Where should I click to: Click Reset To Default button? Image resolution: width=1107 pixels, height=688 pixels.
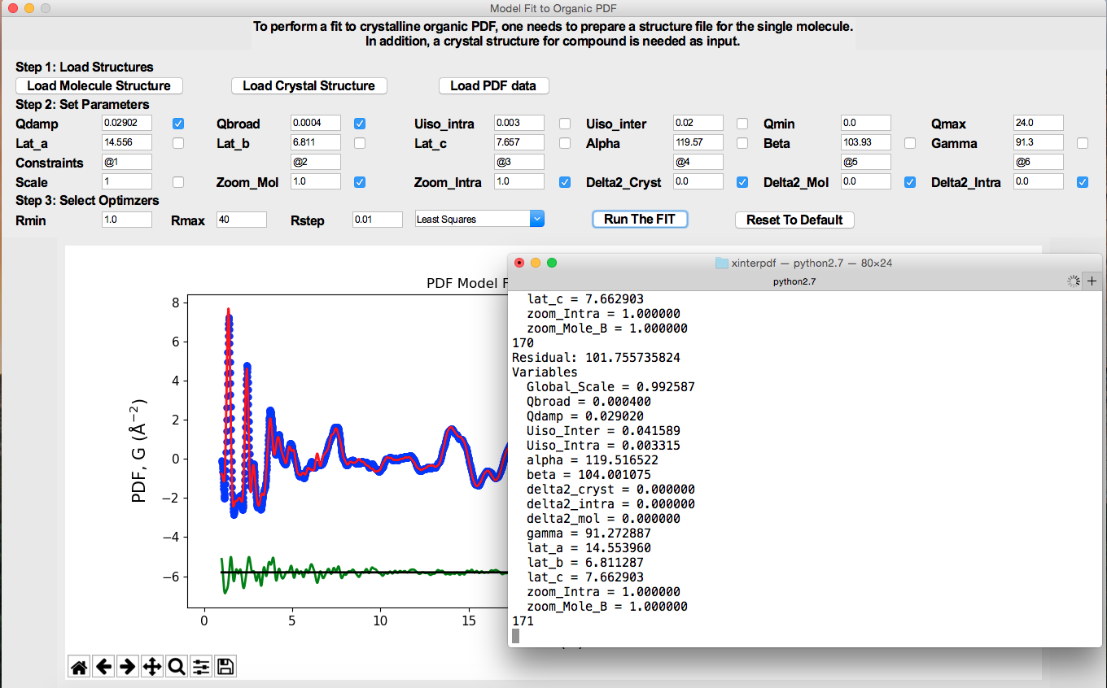pos(794,220)
